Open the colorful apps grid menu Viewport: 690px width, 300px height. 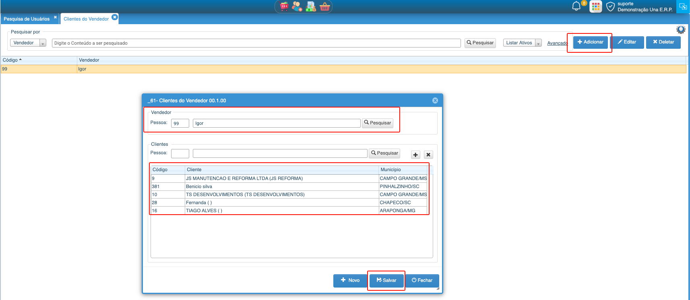(596, 6)
